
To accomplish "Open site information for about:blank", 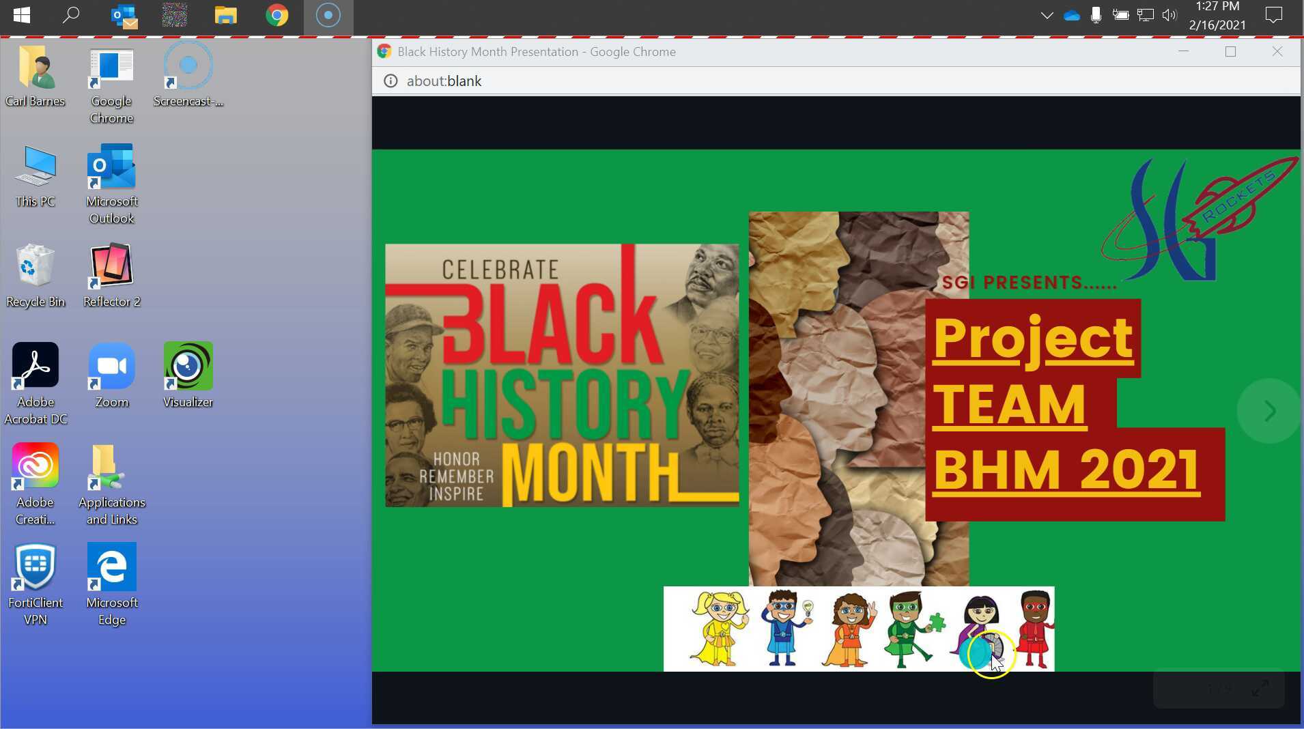I will click(390, 81).
